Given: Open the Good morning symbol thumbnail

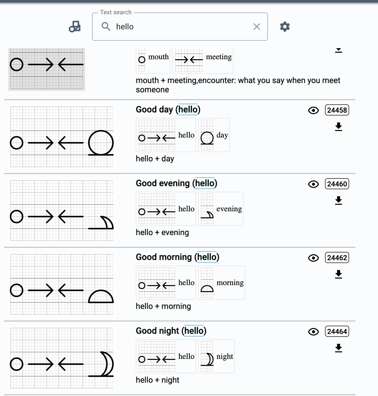Looking at the screenshot, I should tap(62, 284).
